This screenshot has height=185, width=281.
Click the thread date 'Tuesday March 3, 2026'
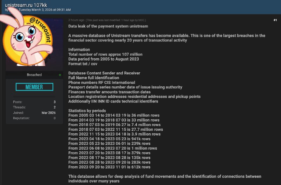36,10
